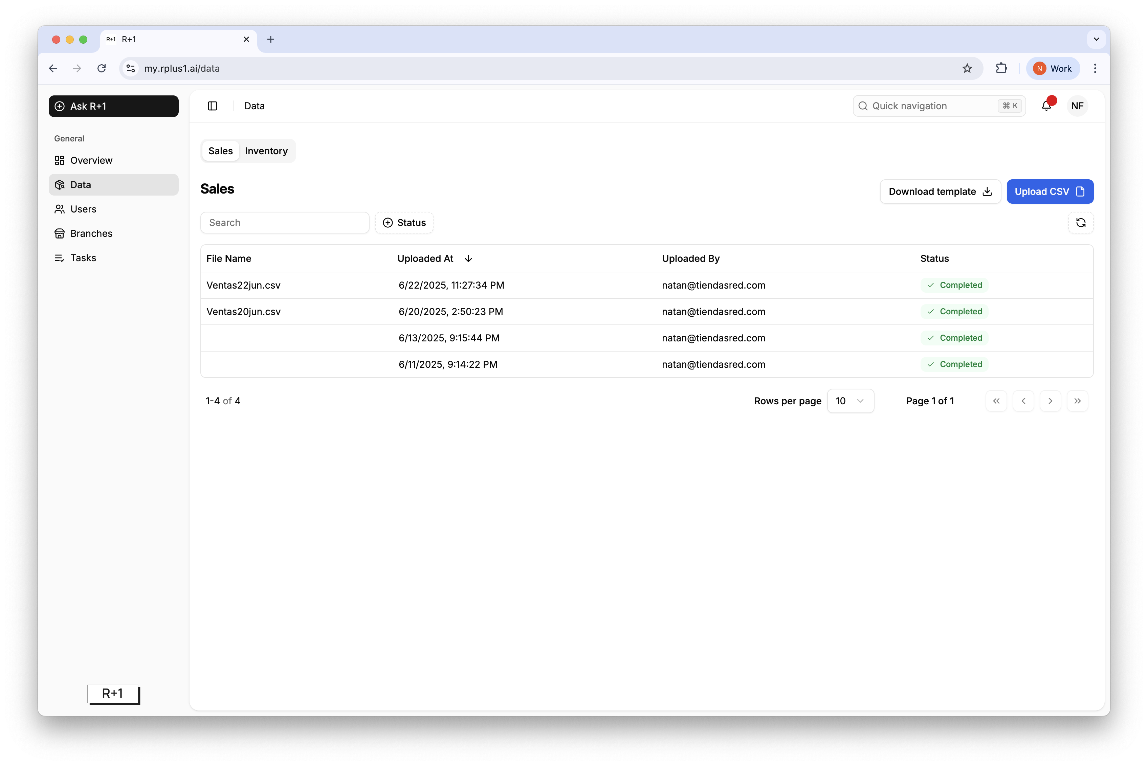Viewport: 1148px width, 766px height.
Task: Click the Data breadcrumb title
Action: [x=254, y=106]
